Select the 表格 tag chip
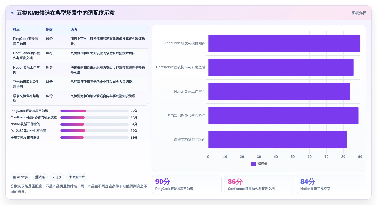 point(40,177)
